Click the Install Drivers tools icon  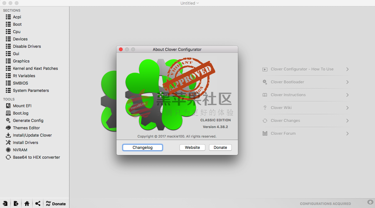click(x=8, y=142)
